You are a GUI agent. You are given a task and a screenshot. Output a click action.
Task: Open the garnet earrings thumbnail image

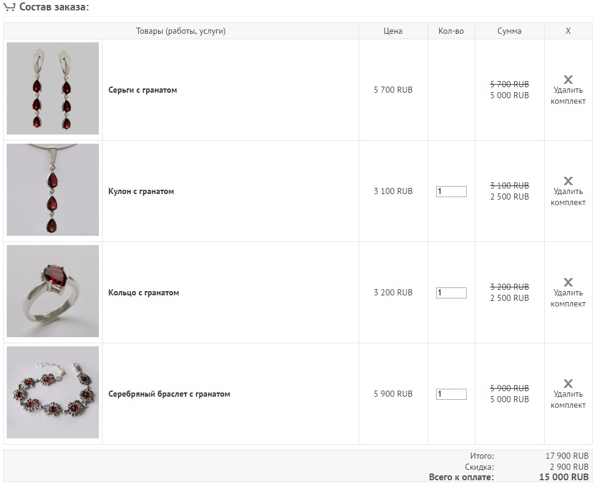(53, 88)
